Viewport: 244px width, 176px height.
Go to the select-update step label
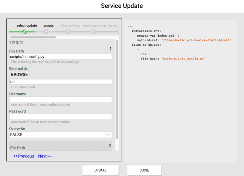pyautogui.click(x=27, y=26)
